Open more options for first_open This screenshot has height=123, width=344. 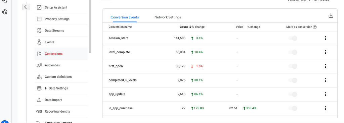[325, 66]
